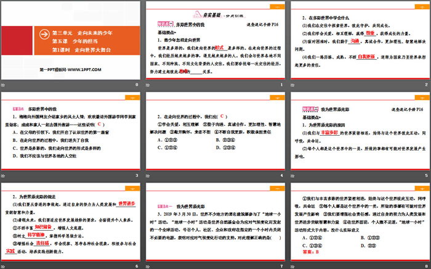Open slide 4 thumbnail about 走向世界的过程
Image resolution: width=431 pixels, height=269 pixels.
pos(215,132)
